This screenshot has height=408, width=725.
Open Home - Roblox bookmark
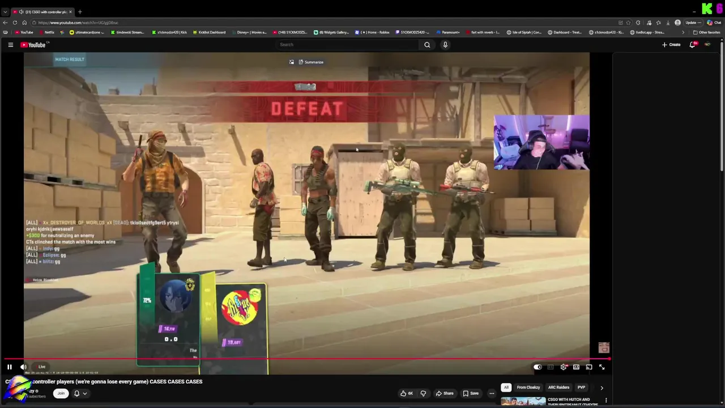(x=372, y=32)
